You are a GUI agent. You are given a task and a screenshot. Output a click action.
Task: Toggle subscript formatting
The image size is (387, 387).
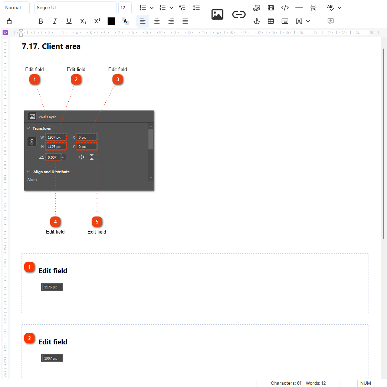pos(83,21)
